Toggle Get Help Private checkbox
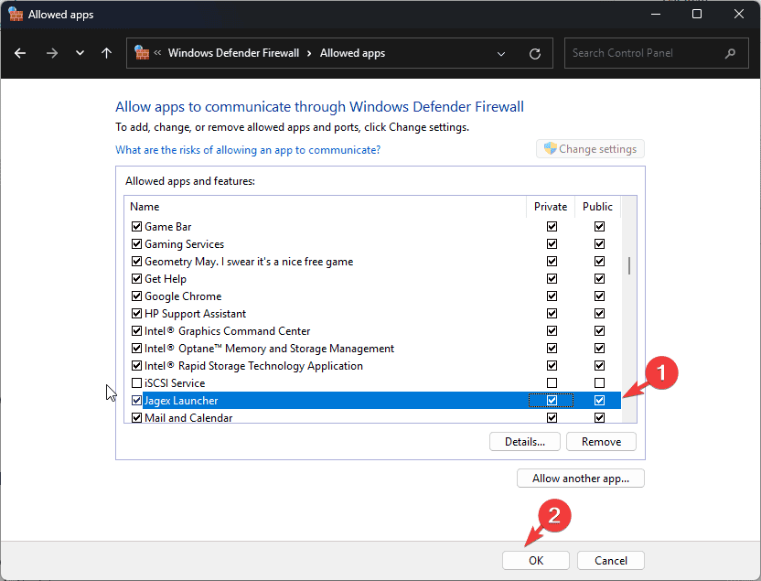 pyautogui.click(x=552, y=279)
